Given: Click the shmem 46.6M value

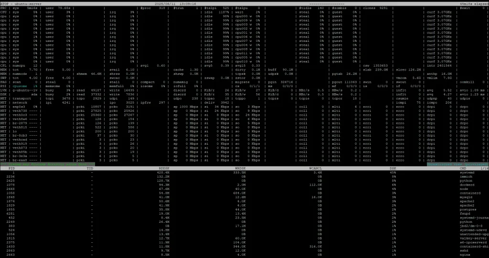Looking at the screenshot, I should point(89,74).
